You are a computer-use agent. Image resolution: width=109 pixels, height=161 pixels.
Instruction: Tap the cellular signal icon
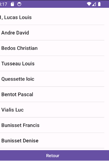(x=94, y=4)
